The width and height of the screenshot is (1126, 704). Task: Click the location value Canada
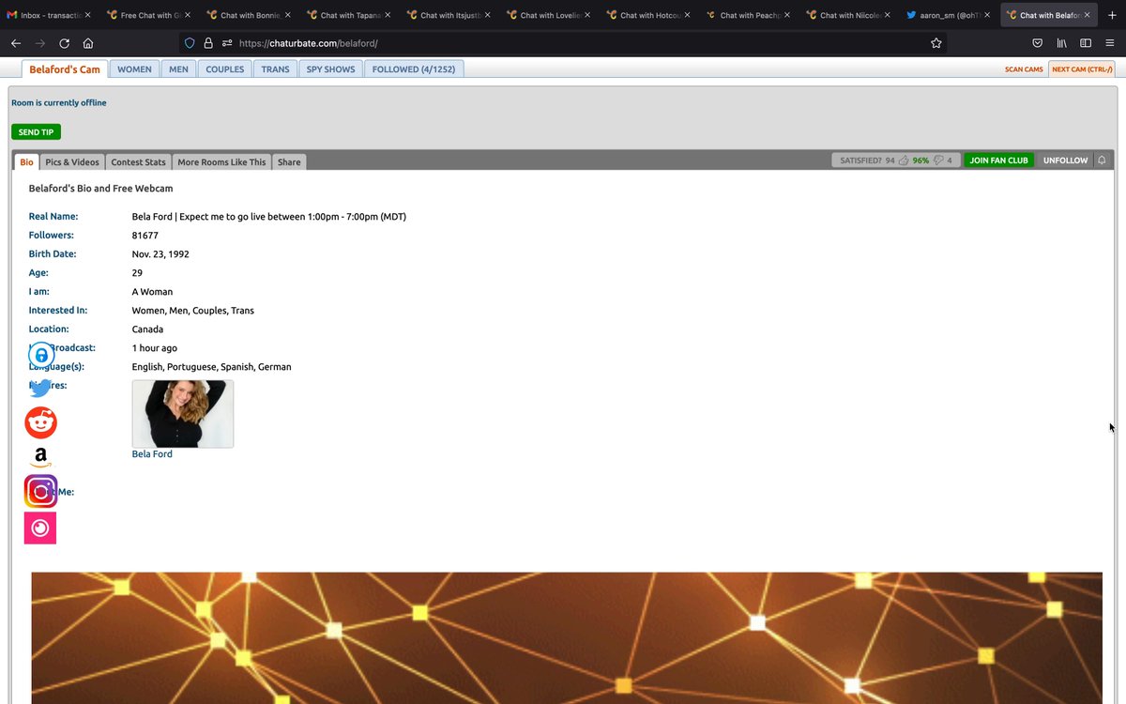pyautogui.click(x=147, y=329)
